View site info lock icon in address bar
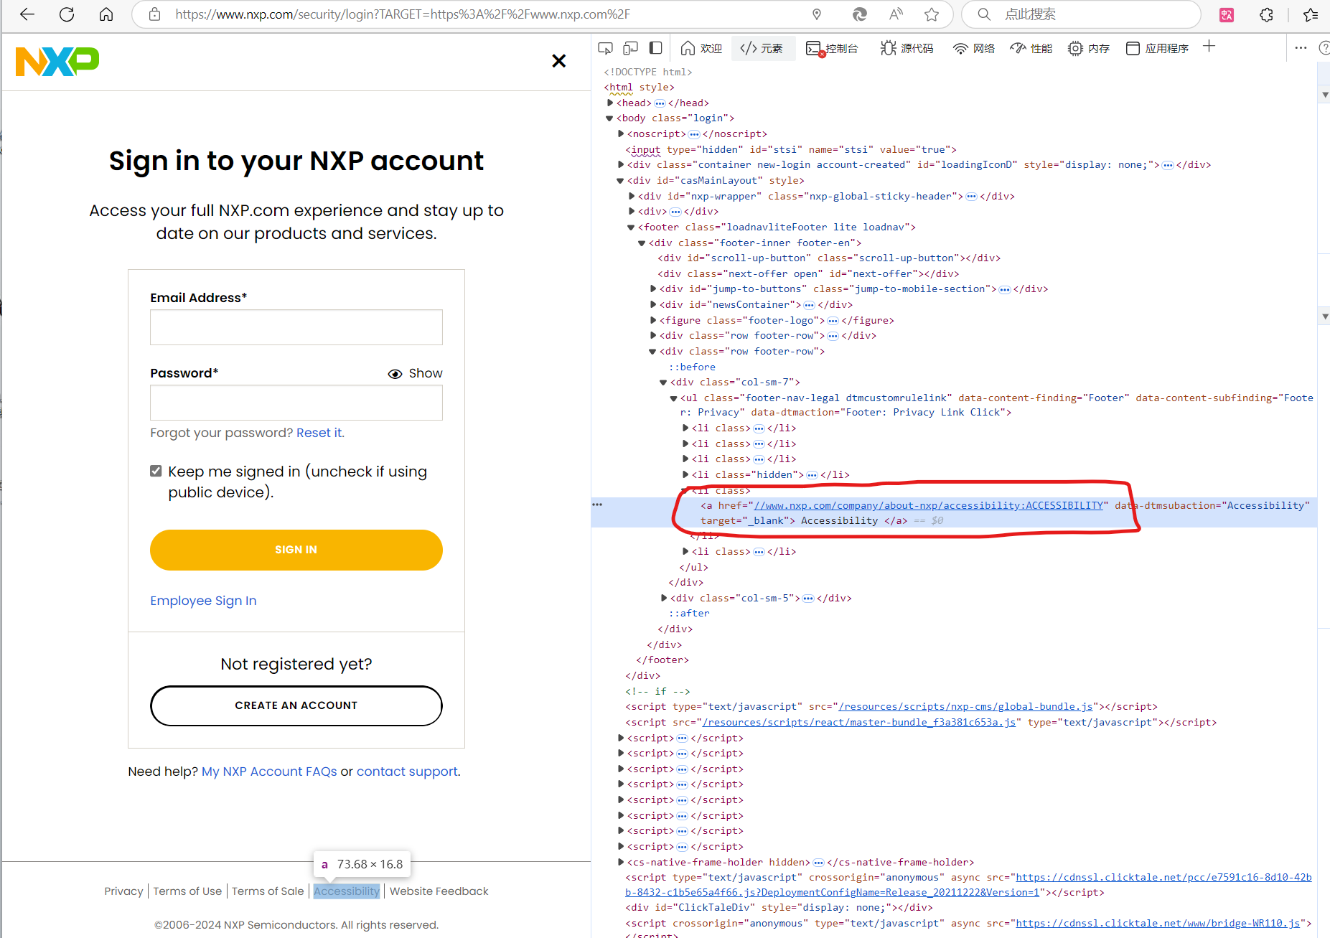This screenshot has height=938, width=1330. pyautogui.click(x=154, y=14)
